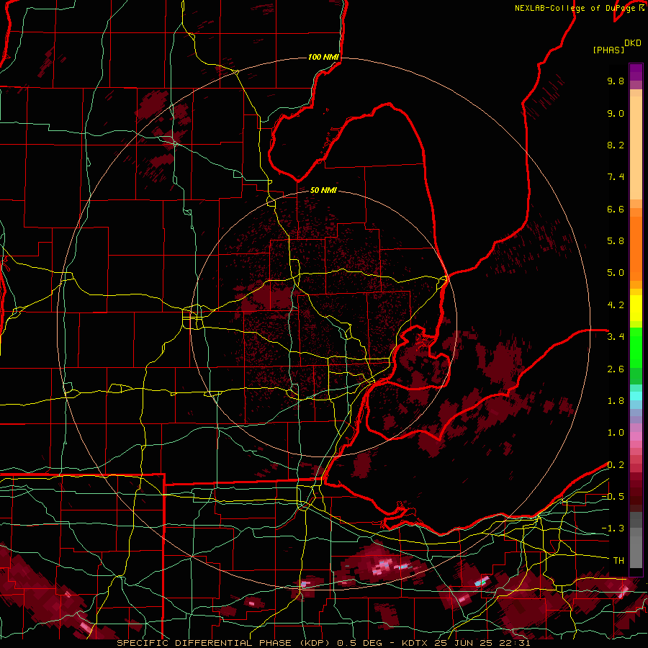
Task: Select the 1.0 scale value
Action: pyautogui.click(x=616, y=433)
